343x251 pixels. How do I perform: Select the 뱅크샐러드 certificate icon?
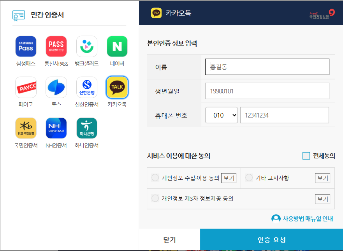tap(86, 46)
